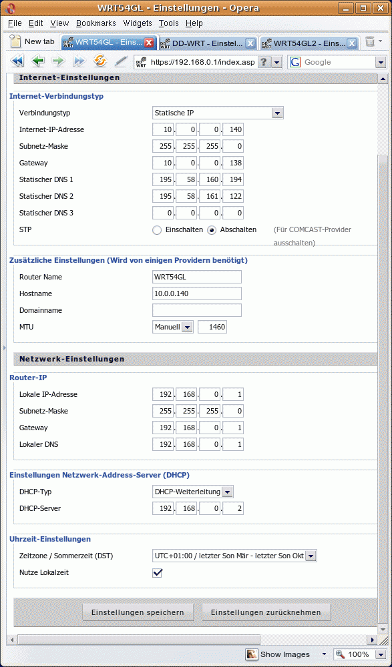The height and width of the screenshot is (667, 392).
Task: Open the Edit menu
Action: [x=36, y=23]
